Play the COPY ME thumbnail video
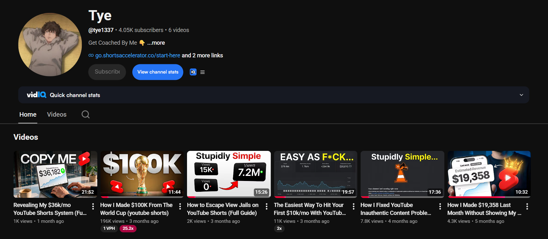 (55, 174)
